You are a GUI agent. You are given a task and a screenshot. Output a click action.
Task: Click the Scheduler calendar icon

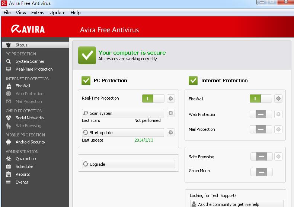point(9,166)
